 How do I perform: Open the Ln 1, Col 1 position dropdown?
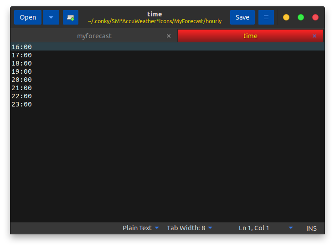(266, 228)
